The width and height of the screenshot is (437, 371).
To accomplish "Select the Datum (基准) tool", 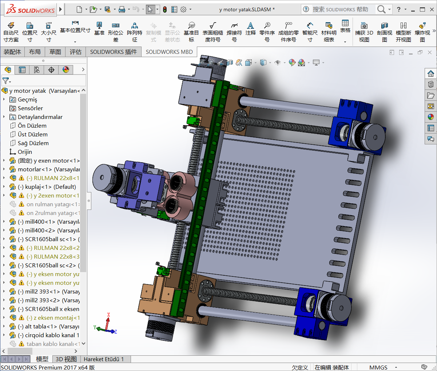I will coord(99,28).
